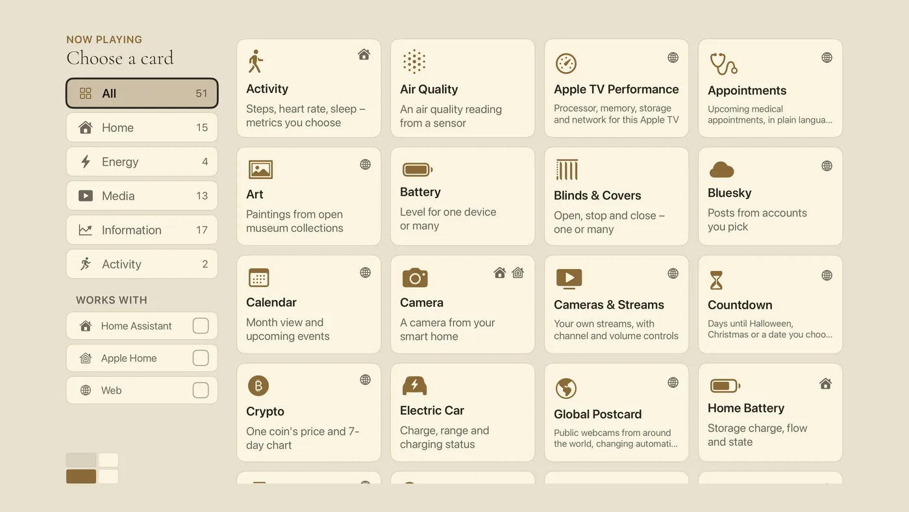Select the light grey-beige color swatch
Image resolution: width=909 pixels, height=512 pixels.
pos(81,460)
